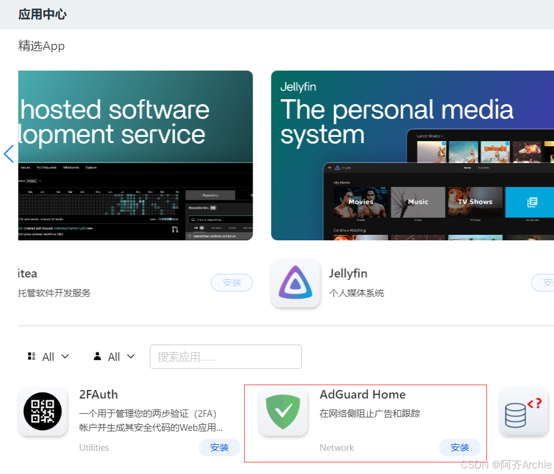The width and height of the screenshot is (554, 474).
Task: Click the 精选App section heading
Action: (41, 46)
